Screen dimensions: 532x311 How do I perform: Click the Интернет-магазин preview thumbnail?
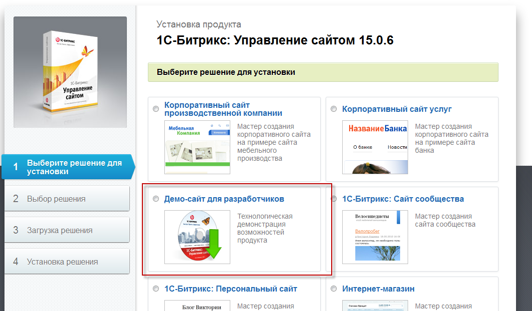coord(375,306)
